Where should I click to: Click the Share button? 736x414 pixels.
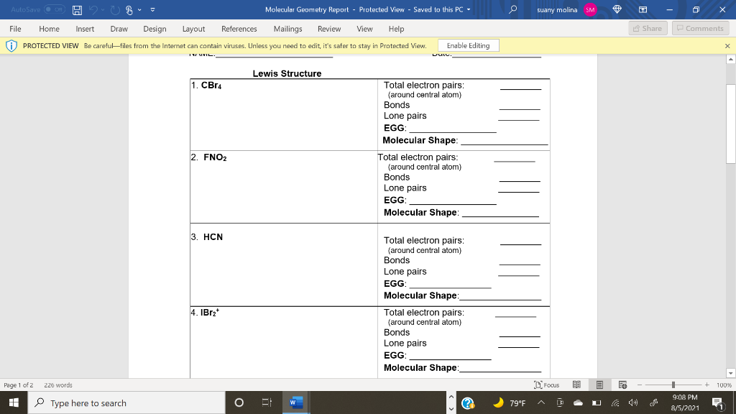coord(648,28)
